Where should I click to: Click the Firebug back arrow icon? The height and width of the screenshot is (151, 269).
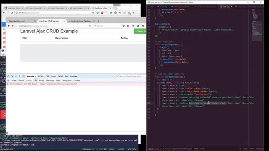click(x=16, y=76)
